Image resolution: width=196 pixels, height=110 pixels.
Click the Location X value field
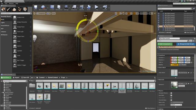pos(174,58)
